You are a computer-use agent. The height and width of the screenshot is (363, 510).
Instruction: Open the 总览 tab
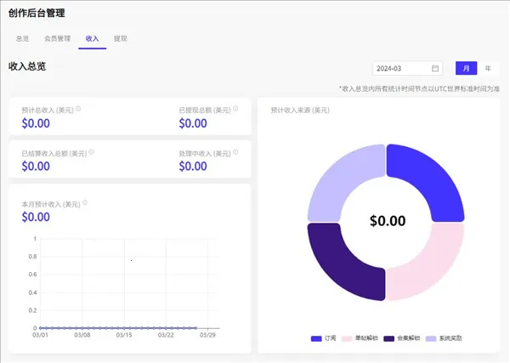pos(23,38)
